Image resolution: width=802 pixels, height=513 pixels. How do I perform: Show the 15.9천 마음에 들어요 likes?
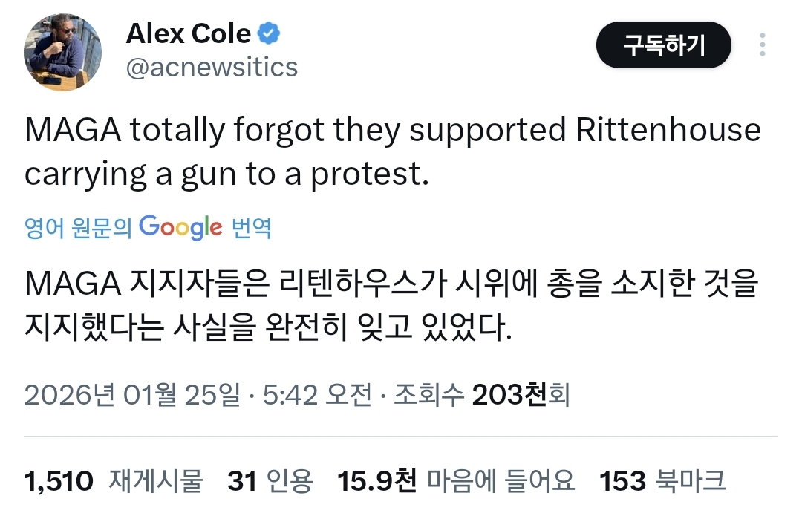tap(456, 481)
